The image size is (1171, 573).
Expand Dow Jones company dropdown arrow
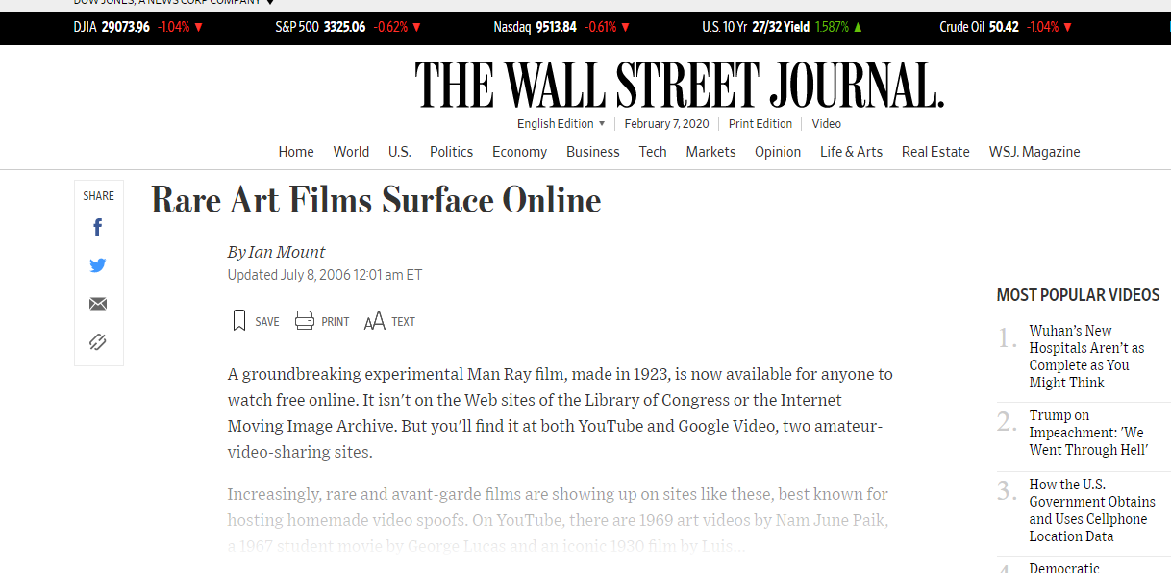(x=270, y=3)
